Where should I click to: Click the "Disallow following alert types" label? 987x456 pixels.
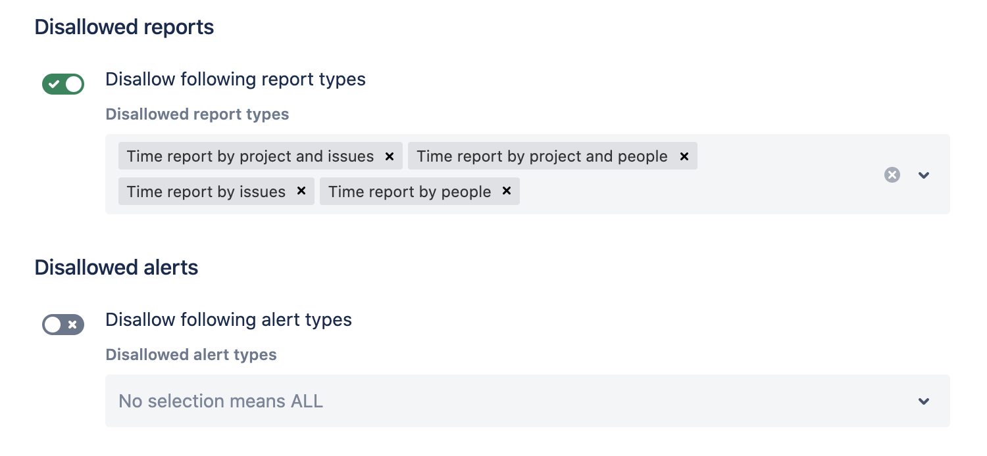click(228, 320)
